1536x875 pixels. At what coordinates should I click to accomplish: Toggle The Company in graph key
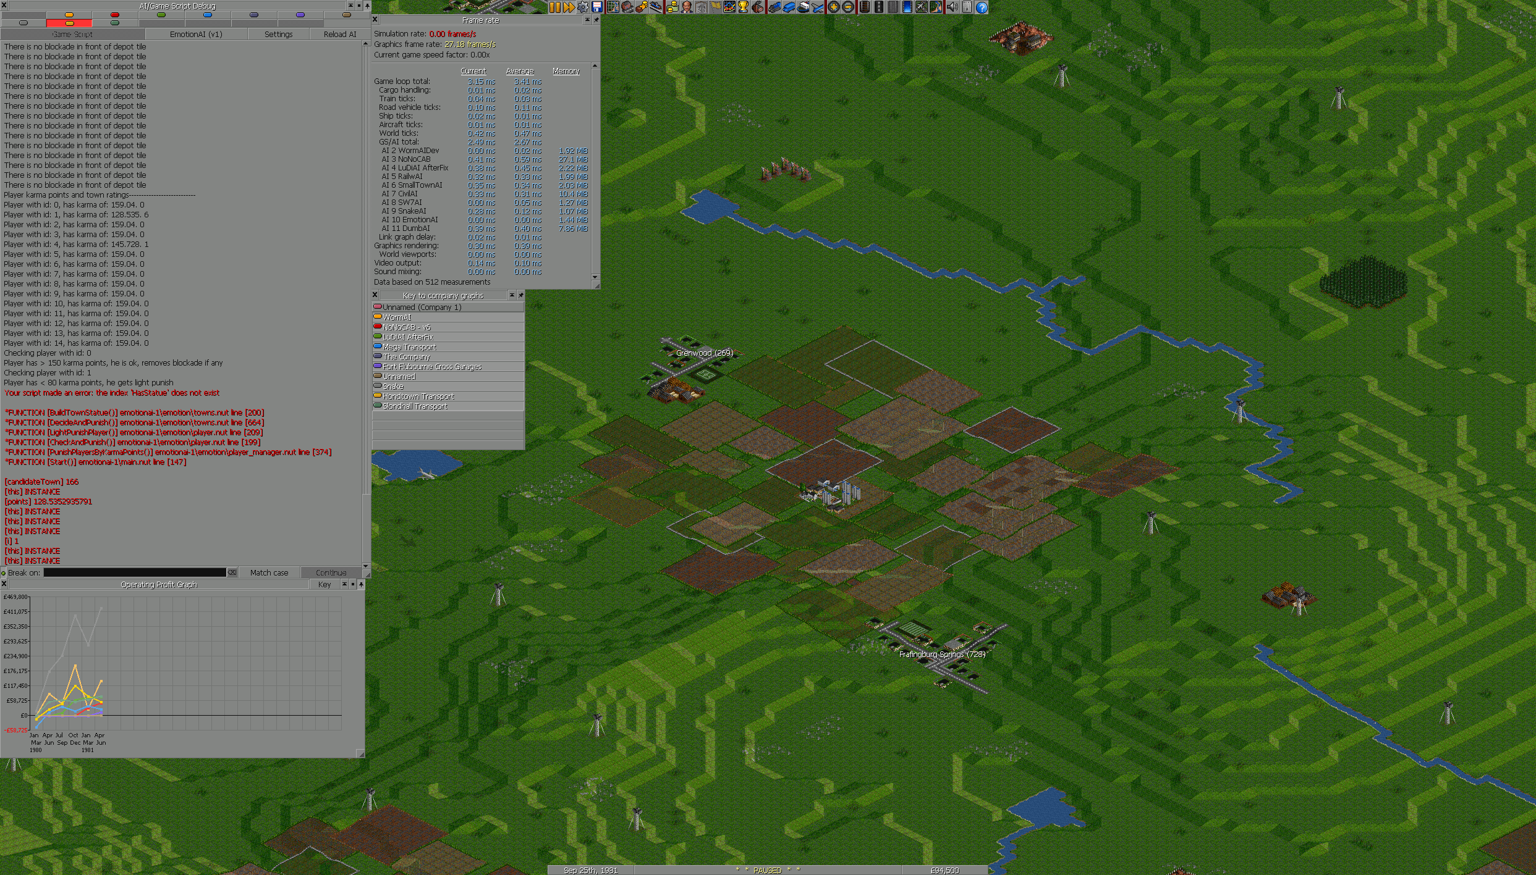point(448,356)
